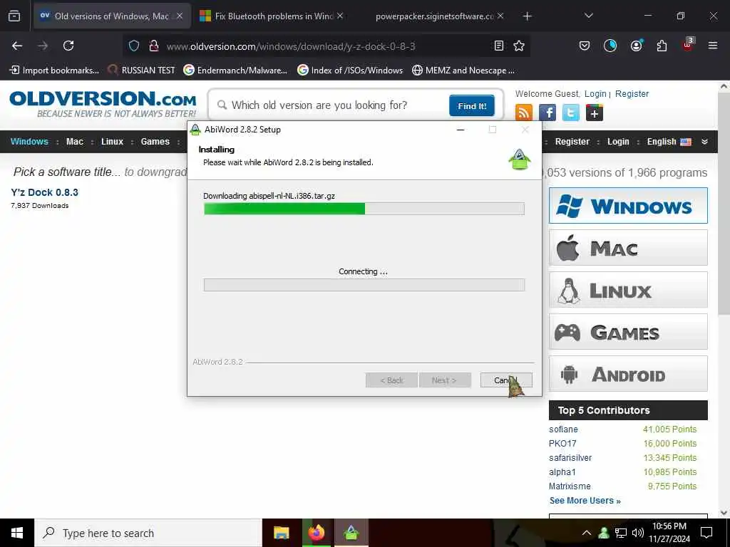730x547 pixels.
Task: Reload the current page
Action: (x=68, y=46)
